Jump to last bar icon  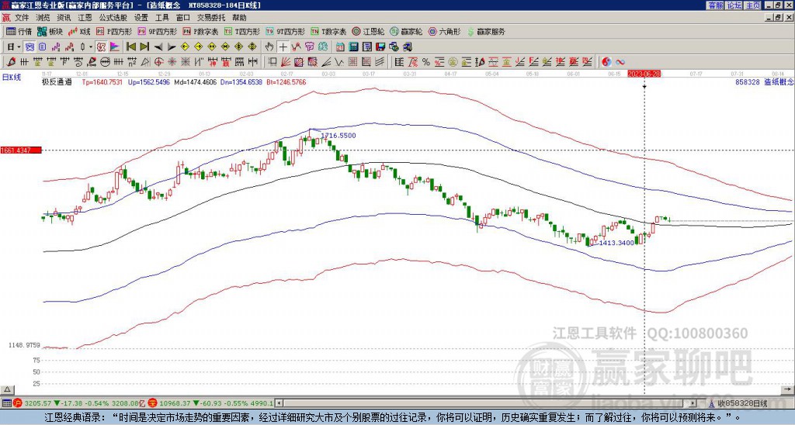tap(144, 47)
